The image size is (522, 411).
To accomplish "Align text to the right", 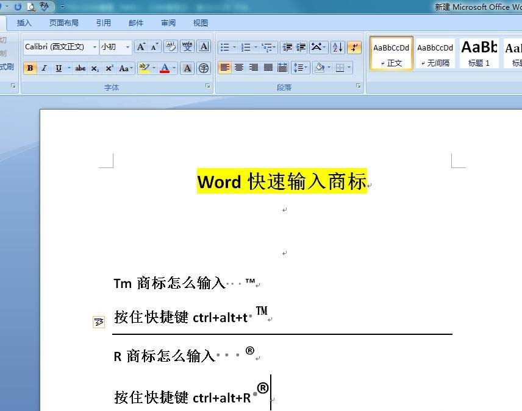I will [254, 68].
